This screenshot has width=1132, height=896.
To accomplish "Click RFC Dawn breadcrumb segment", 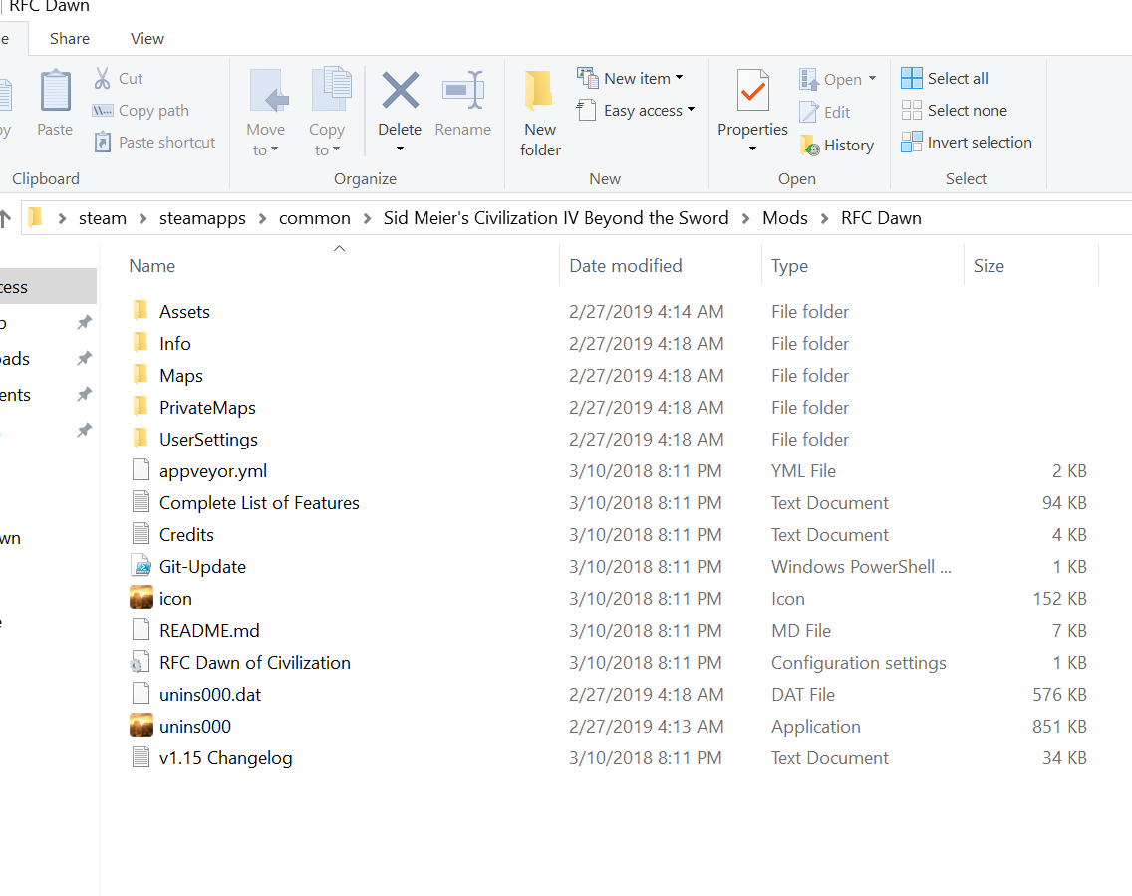I will click(881, 218).
